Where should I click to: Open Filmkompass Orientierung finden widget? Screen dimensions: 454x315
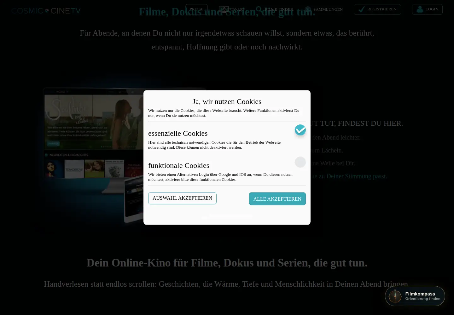(415, 296)
